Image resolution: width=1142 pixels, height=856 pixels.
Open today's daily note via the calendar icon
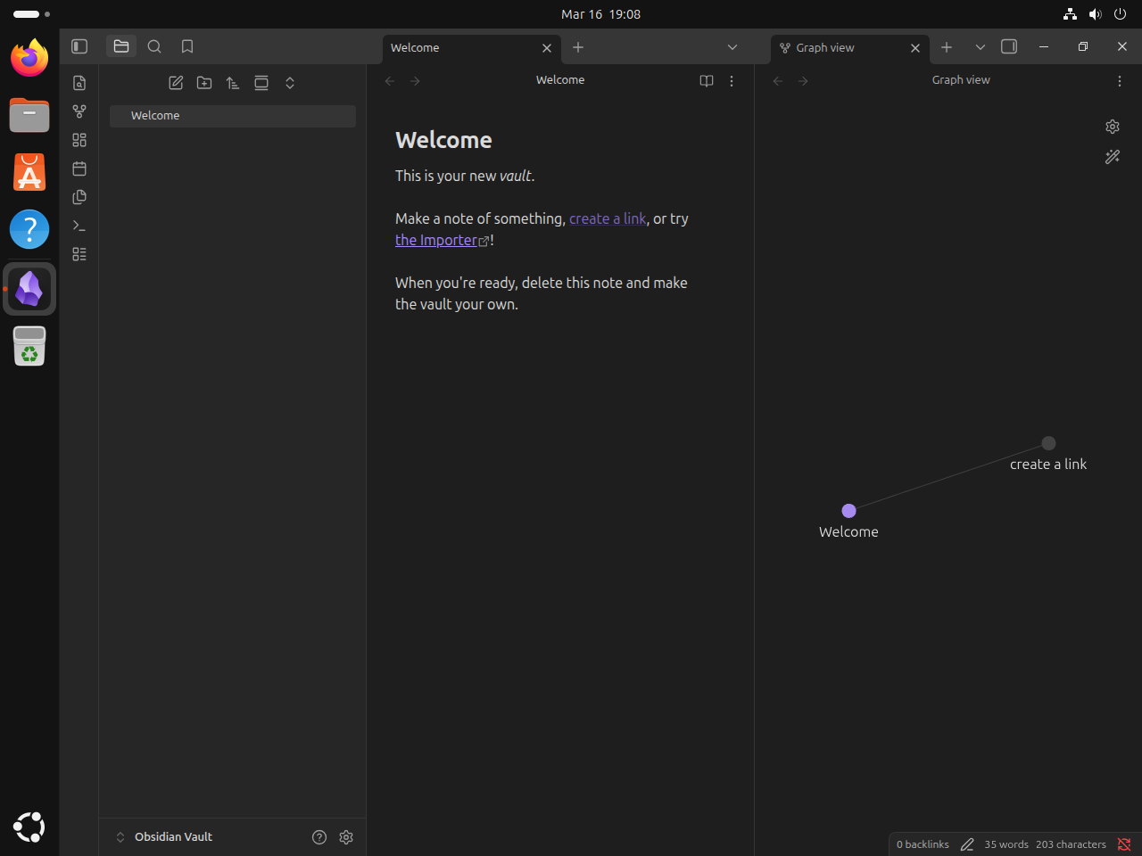coord(79,169)
